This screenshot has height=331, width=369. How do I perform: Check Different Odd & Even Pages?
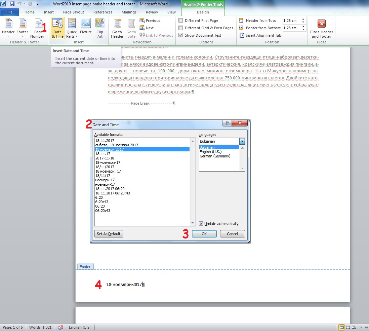coord(180,28)
